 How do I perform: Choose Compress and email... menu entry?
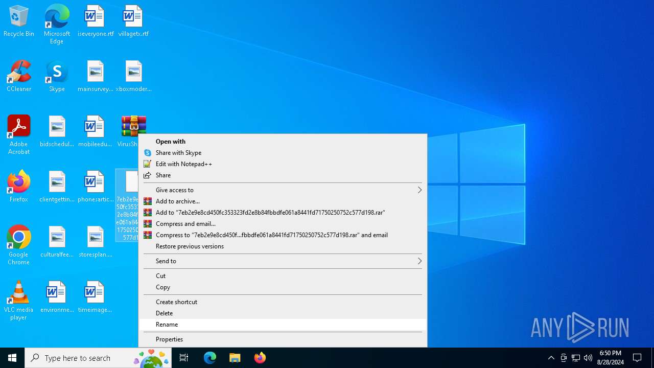click(283, 224)
